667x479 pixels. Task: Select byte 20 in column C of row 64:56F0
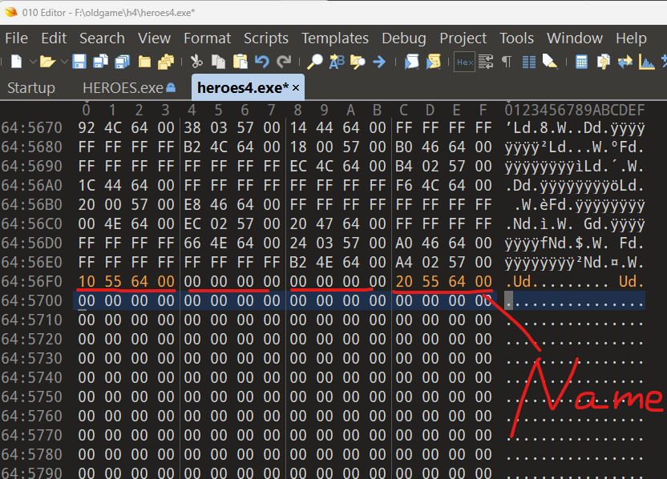pyautogui.click(x=404, y=281)
